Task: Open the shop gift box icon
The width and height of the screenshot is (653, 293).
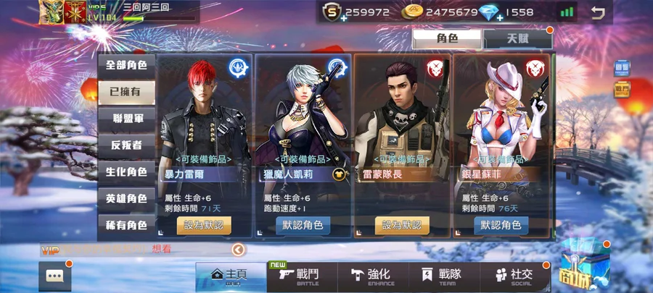Action: 584,266
